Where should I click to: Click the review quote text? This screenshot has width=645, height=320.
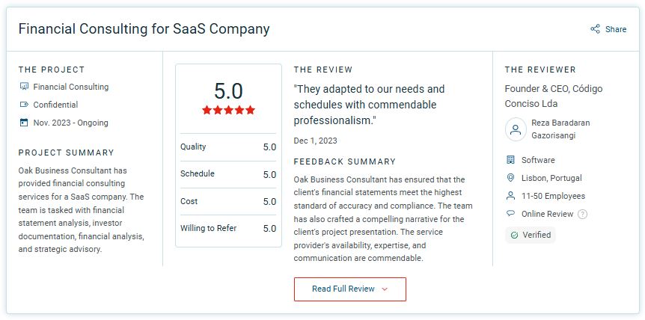369,104
